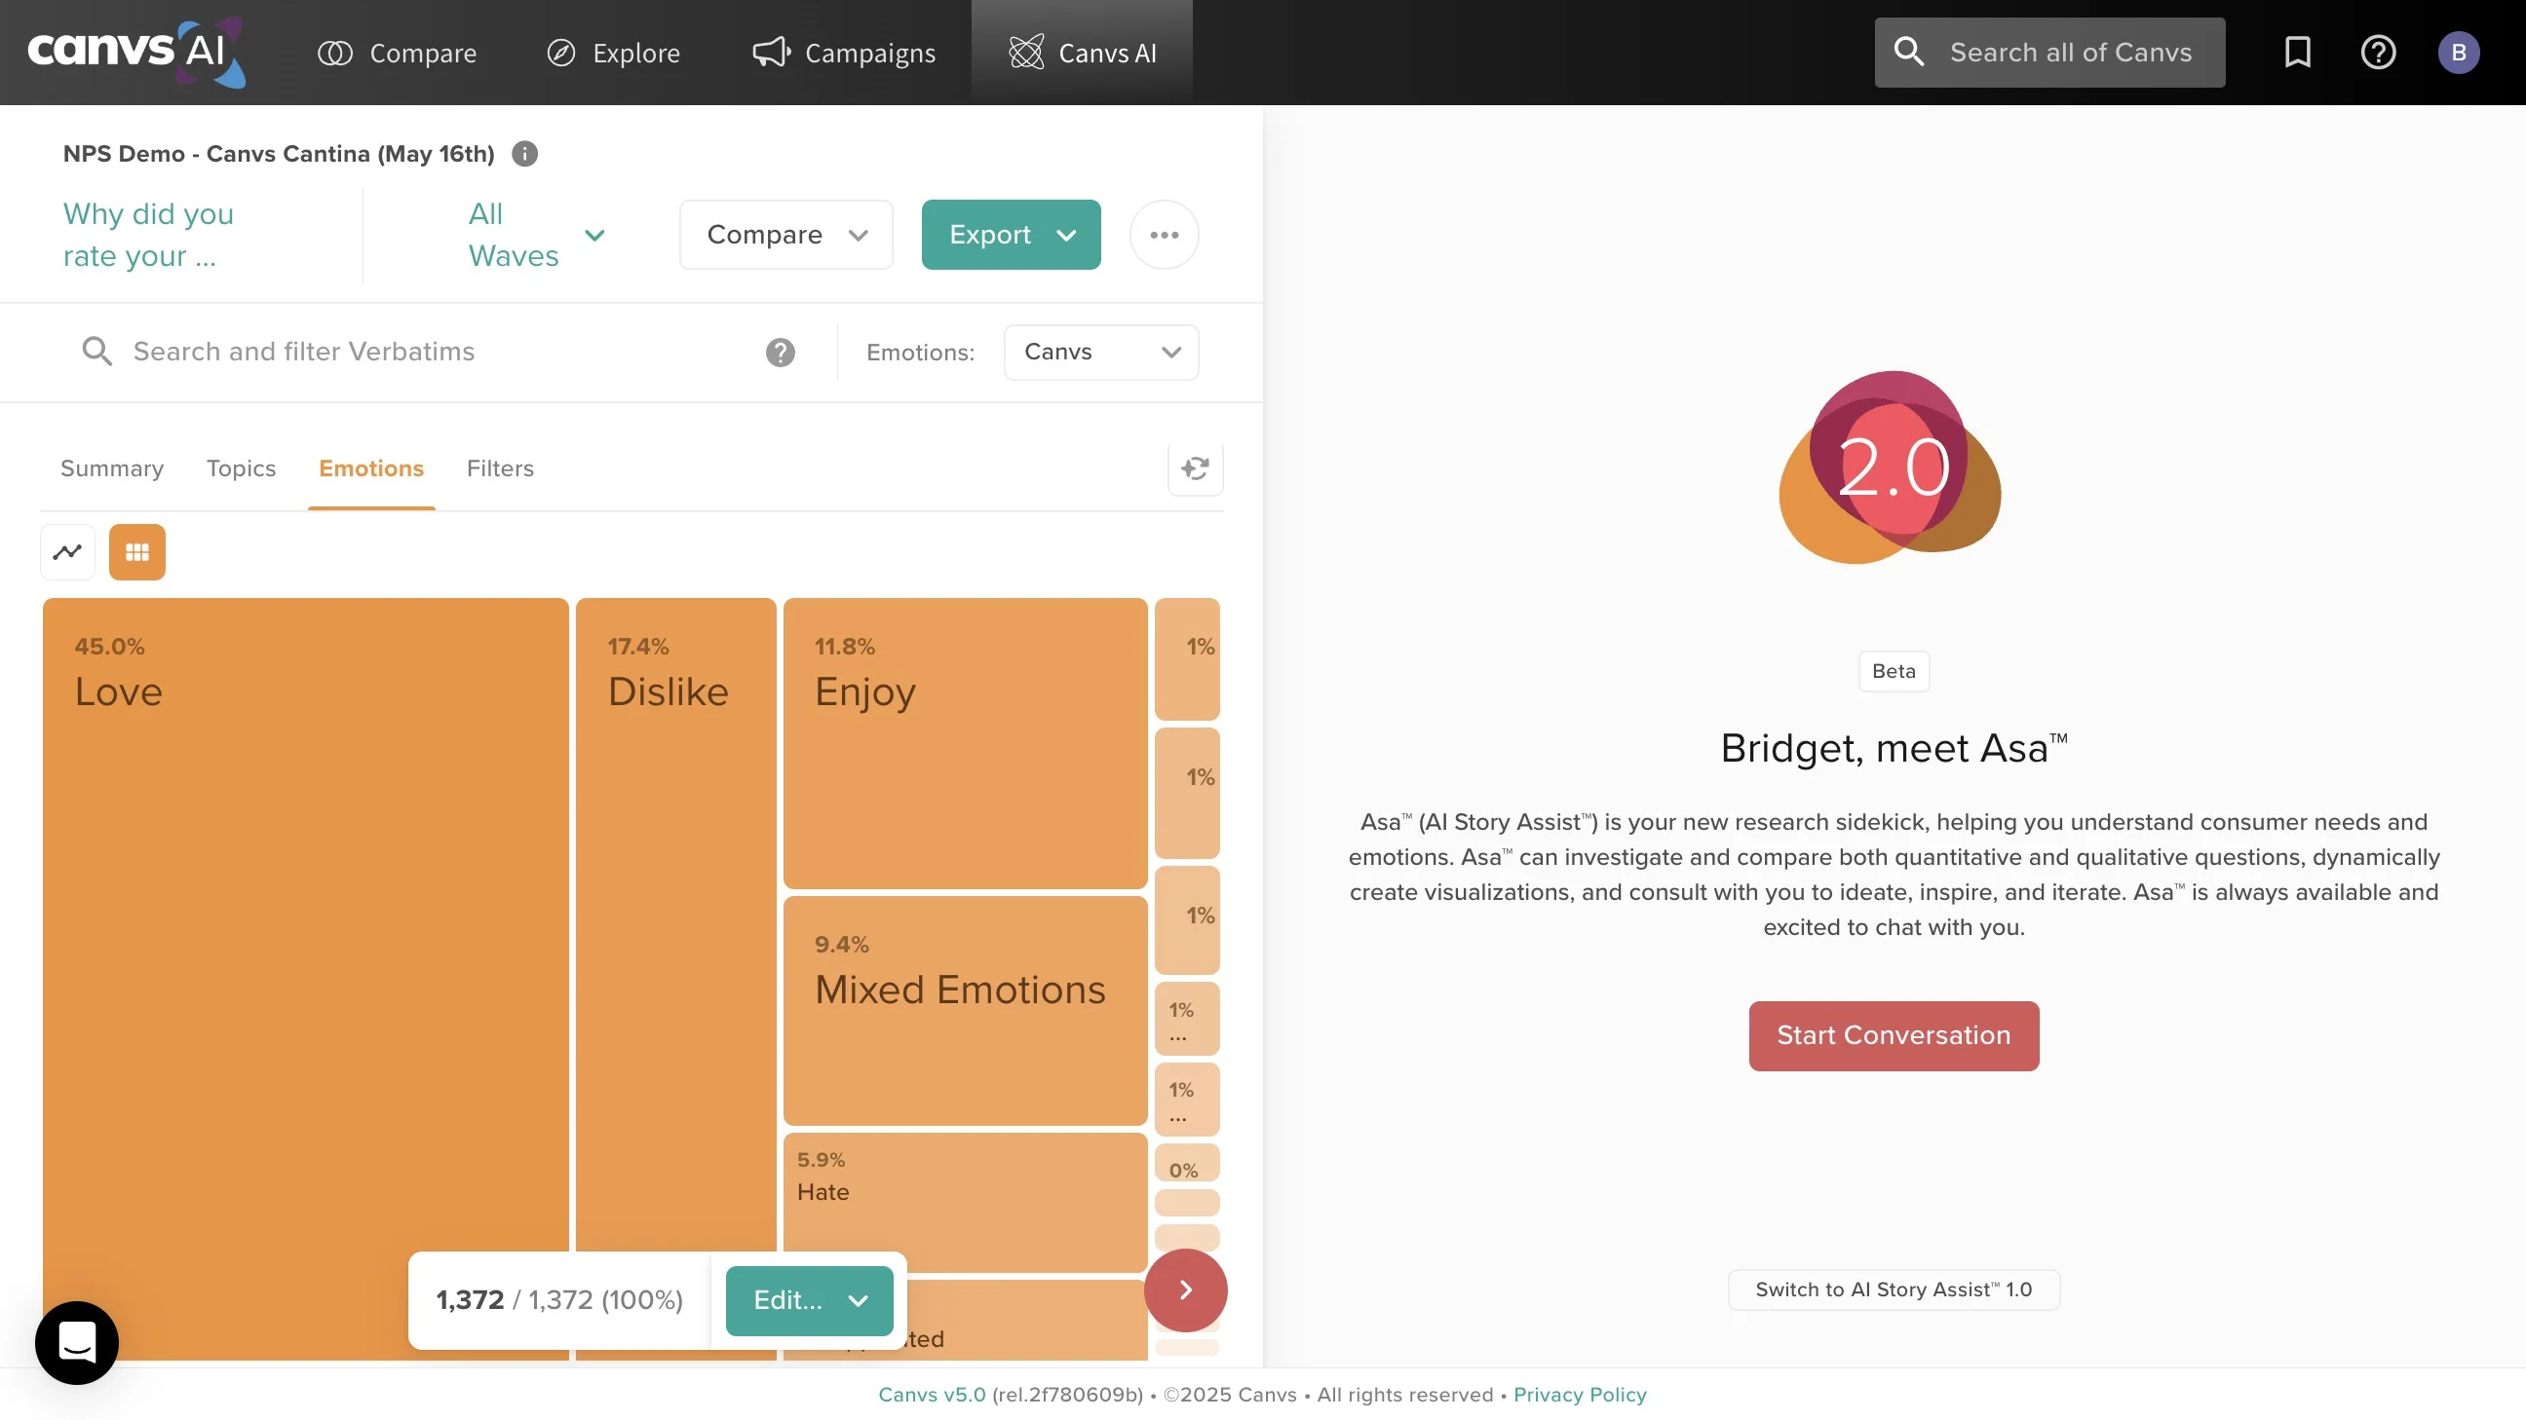Select the treemap grid view toggle
This screenshot has height=1420, width=2526.
click(137, 553)
